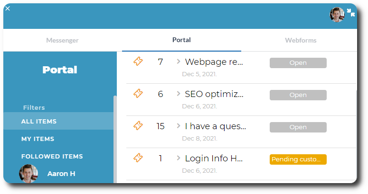The image size is (368, 194).
Task: Select the All Items filter
Action: pyautogui.click(x=39, y=122)
